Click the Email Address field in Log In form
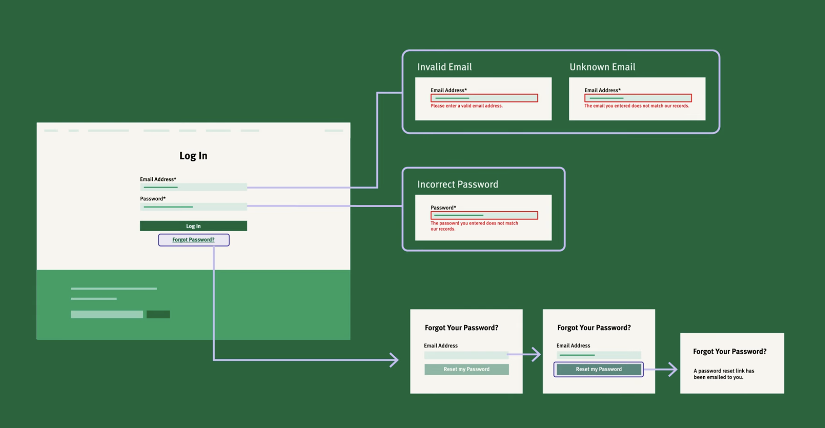825x428 pixels. pos(194,187)
